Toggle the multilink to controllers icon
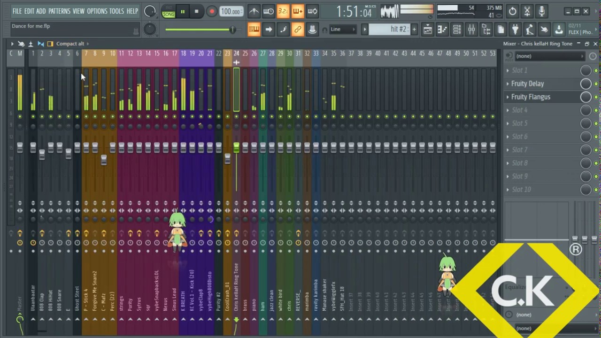Viewport: 601px width, 338px height. pyautogui.click(x=298, y=30)
